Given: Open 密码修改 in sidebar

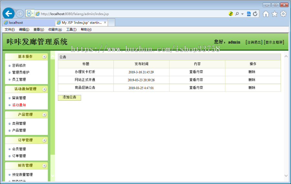Looking at the screenshot, I should tap(19, 66).
